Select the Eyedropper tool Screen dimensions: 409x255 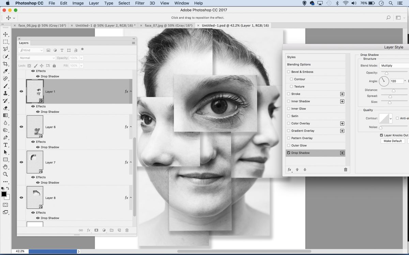pyautogui.click(x=5, y=71)
